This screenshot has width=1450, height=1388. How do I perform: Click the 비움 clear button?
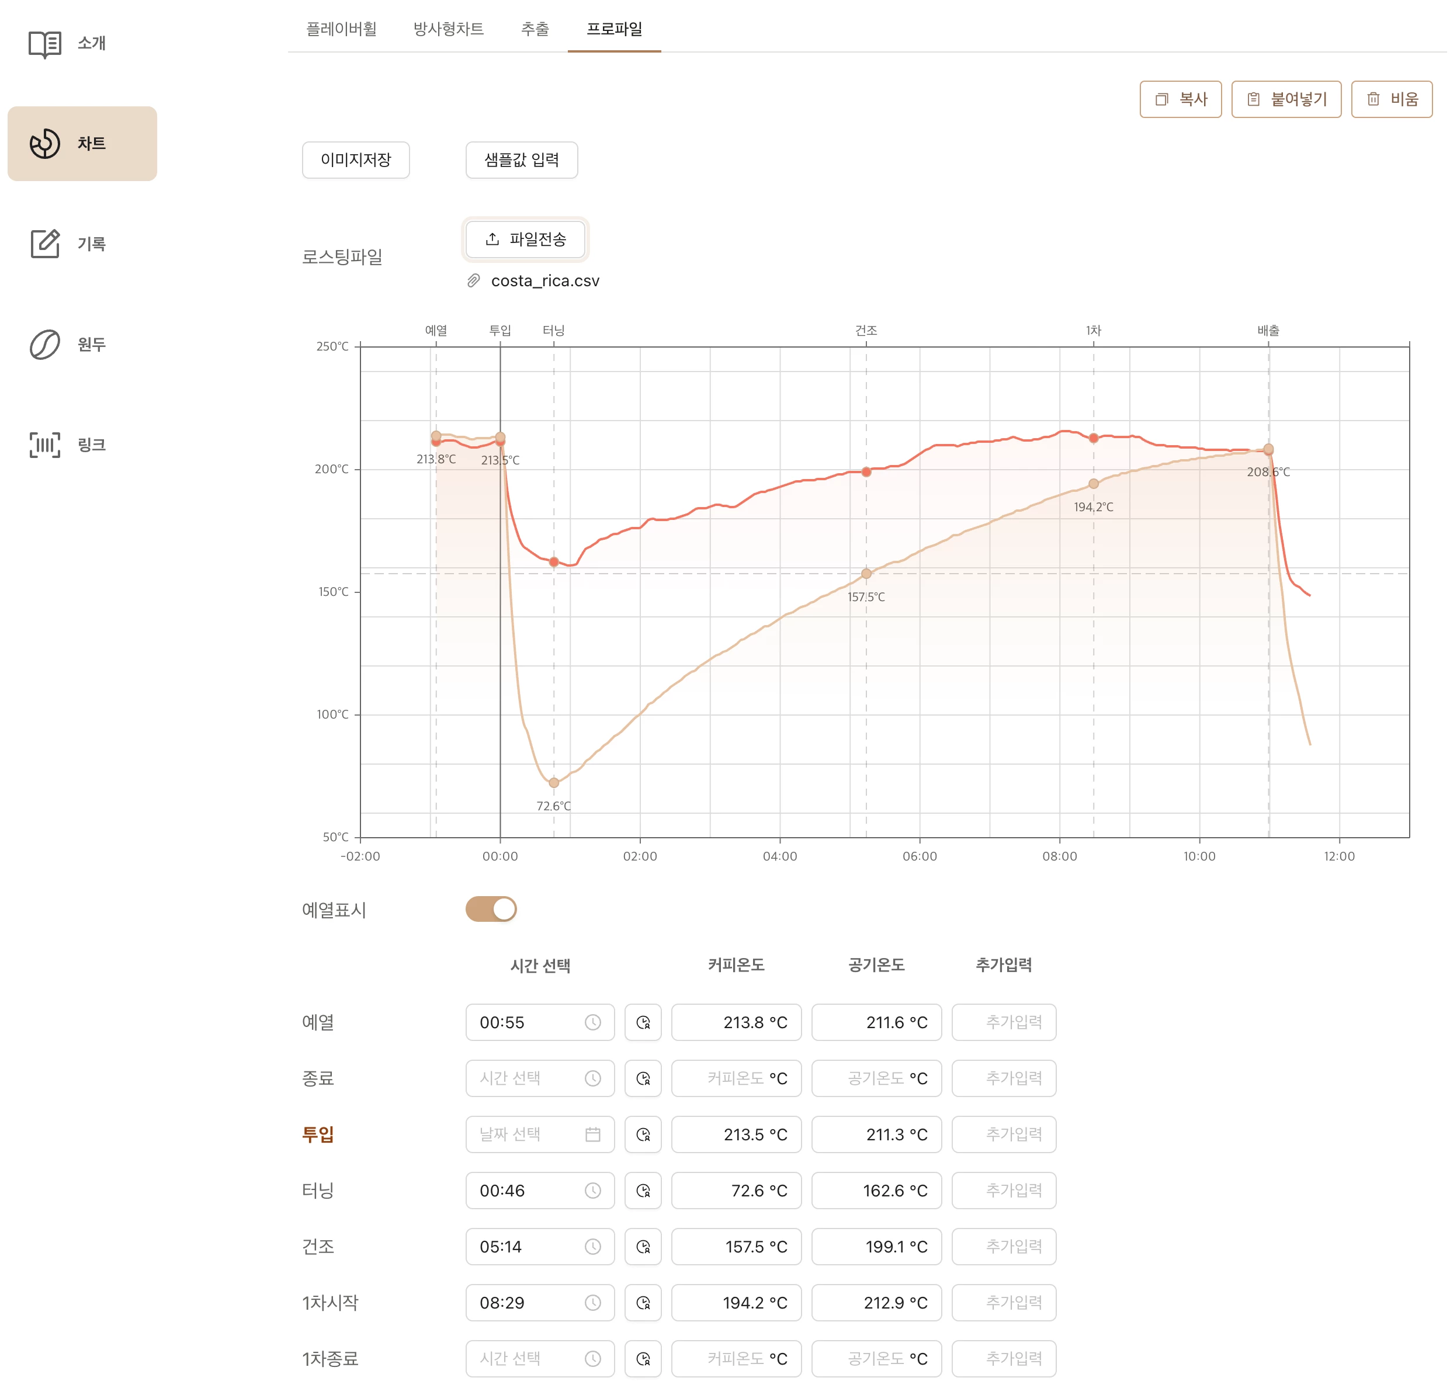(1392, 99)
